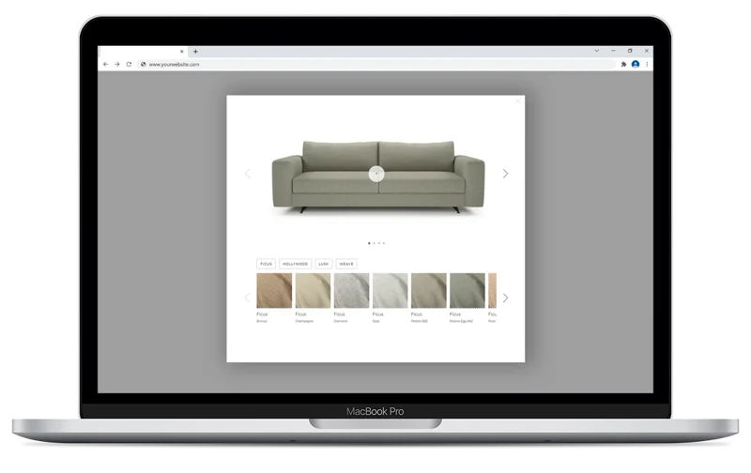751x473 pixels.
Task: Show the previous sofa image
Action: point(247,174)
